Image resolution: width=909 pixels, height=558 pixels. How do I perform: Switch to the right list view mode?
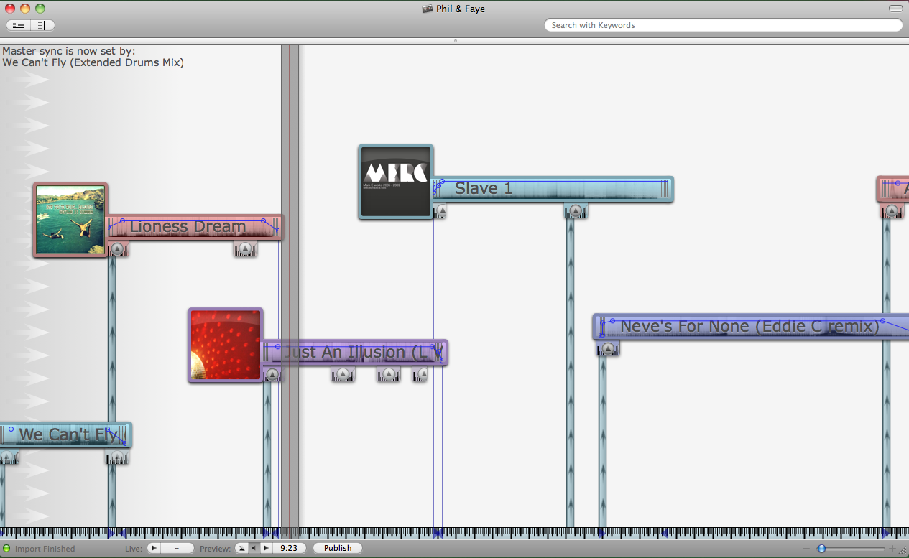tap(42, 25)
